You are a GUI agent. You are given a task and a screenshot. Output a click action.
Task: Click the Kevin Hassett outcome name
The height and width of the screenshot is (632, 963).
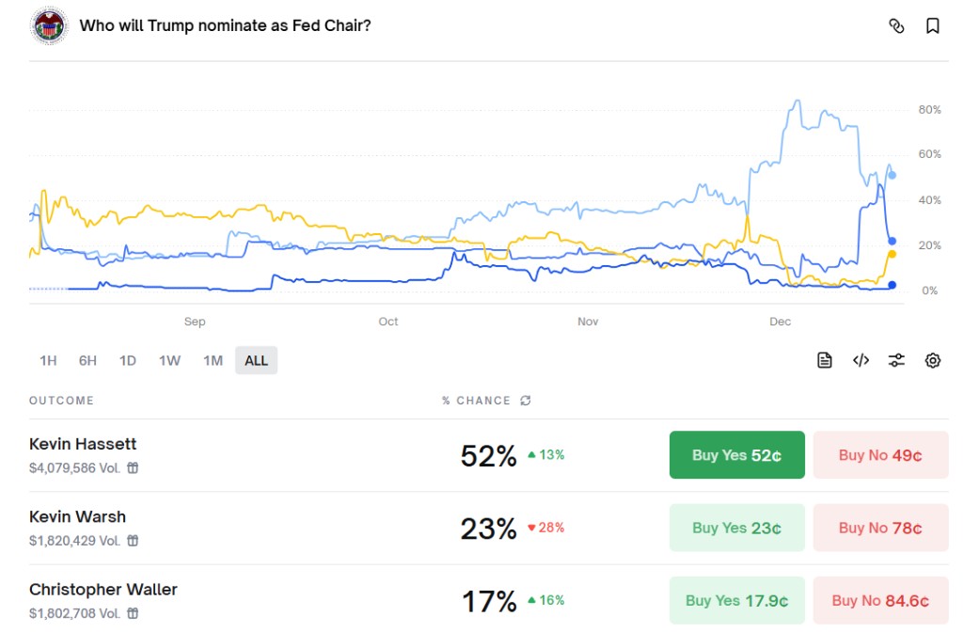[x=83, y=444]
